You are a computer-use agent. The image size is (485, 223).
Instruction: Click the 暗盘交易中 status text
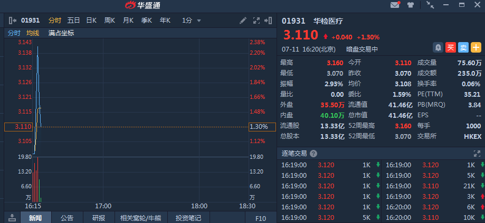[362, 49]
